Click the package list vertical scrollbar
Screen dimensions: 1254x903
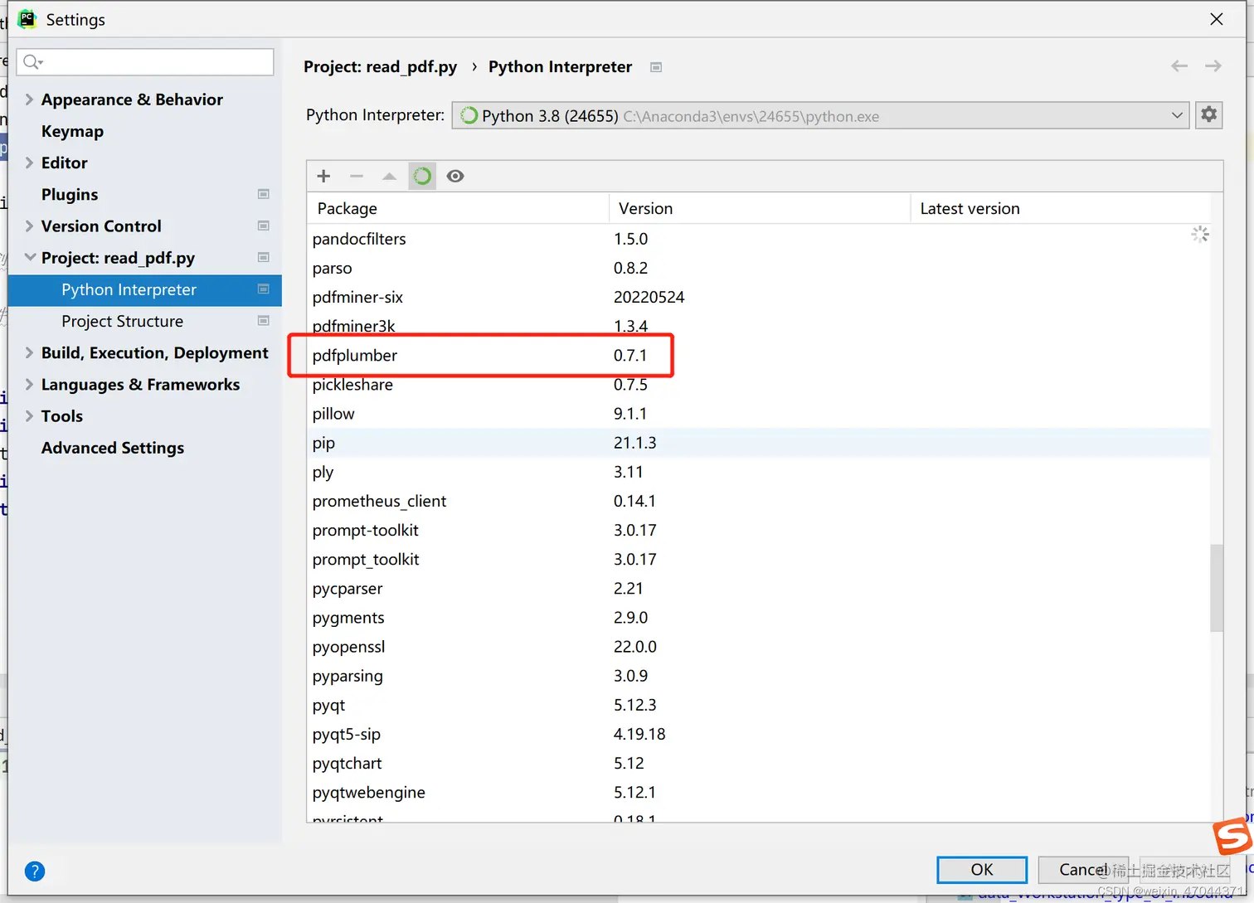tap(1217, 588)
